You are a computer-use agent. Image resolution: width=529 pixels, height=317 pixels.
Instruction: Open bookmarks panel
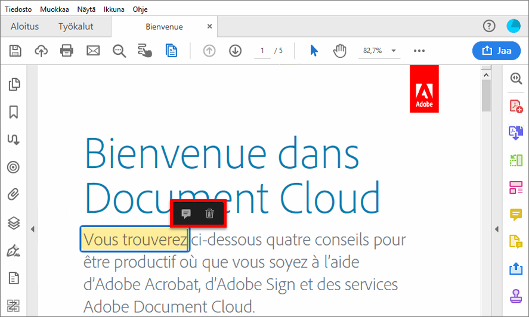click(14, 112)
